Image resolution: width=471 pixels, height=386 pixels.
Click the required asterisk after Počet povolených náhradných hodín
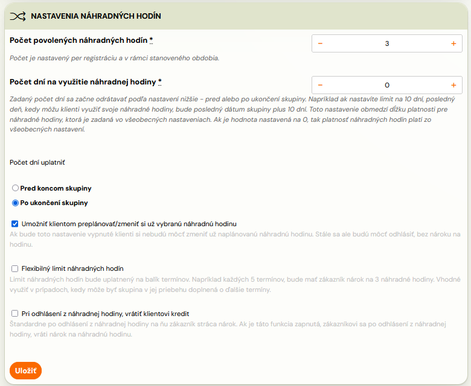point(151,40)
